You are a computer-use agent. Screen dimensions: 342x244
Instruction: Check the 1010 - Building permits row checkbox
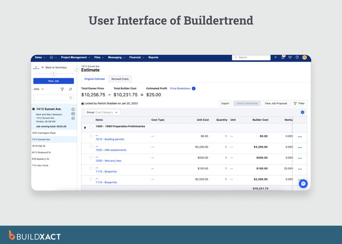click(x=91, y=136)
